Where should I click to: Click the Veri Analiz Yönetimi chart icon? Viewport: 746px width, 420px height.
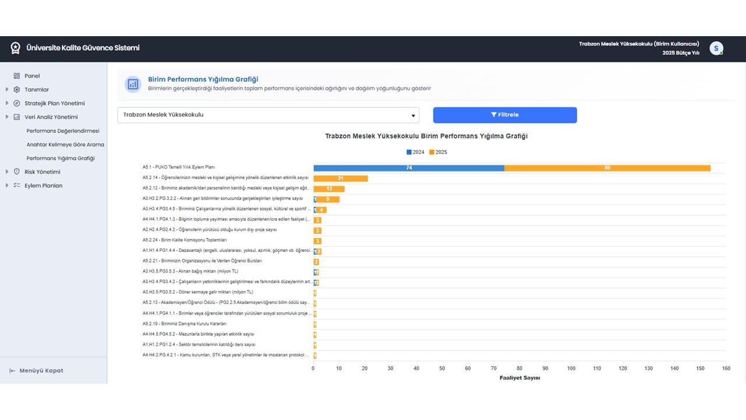[x=16, y=117]
